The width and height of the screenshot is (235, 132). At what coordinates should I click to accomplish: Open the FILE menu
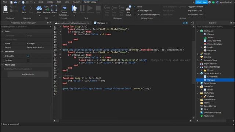(x=5, y=2)
